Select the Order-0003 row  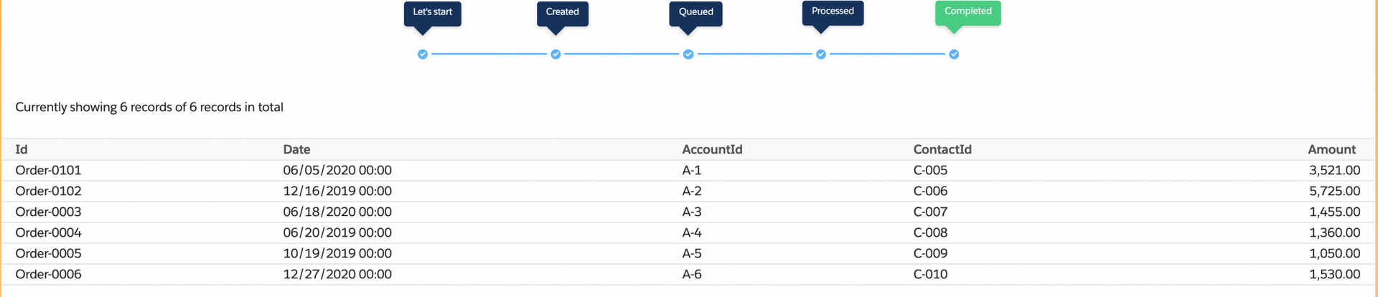(x=48, y=212)
